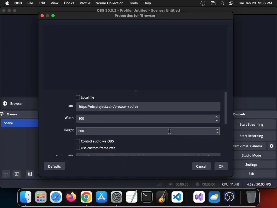
Task: Open the Edit menu
Action: pos(42,3)
